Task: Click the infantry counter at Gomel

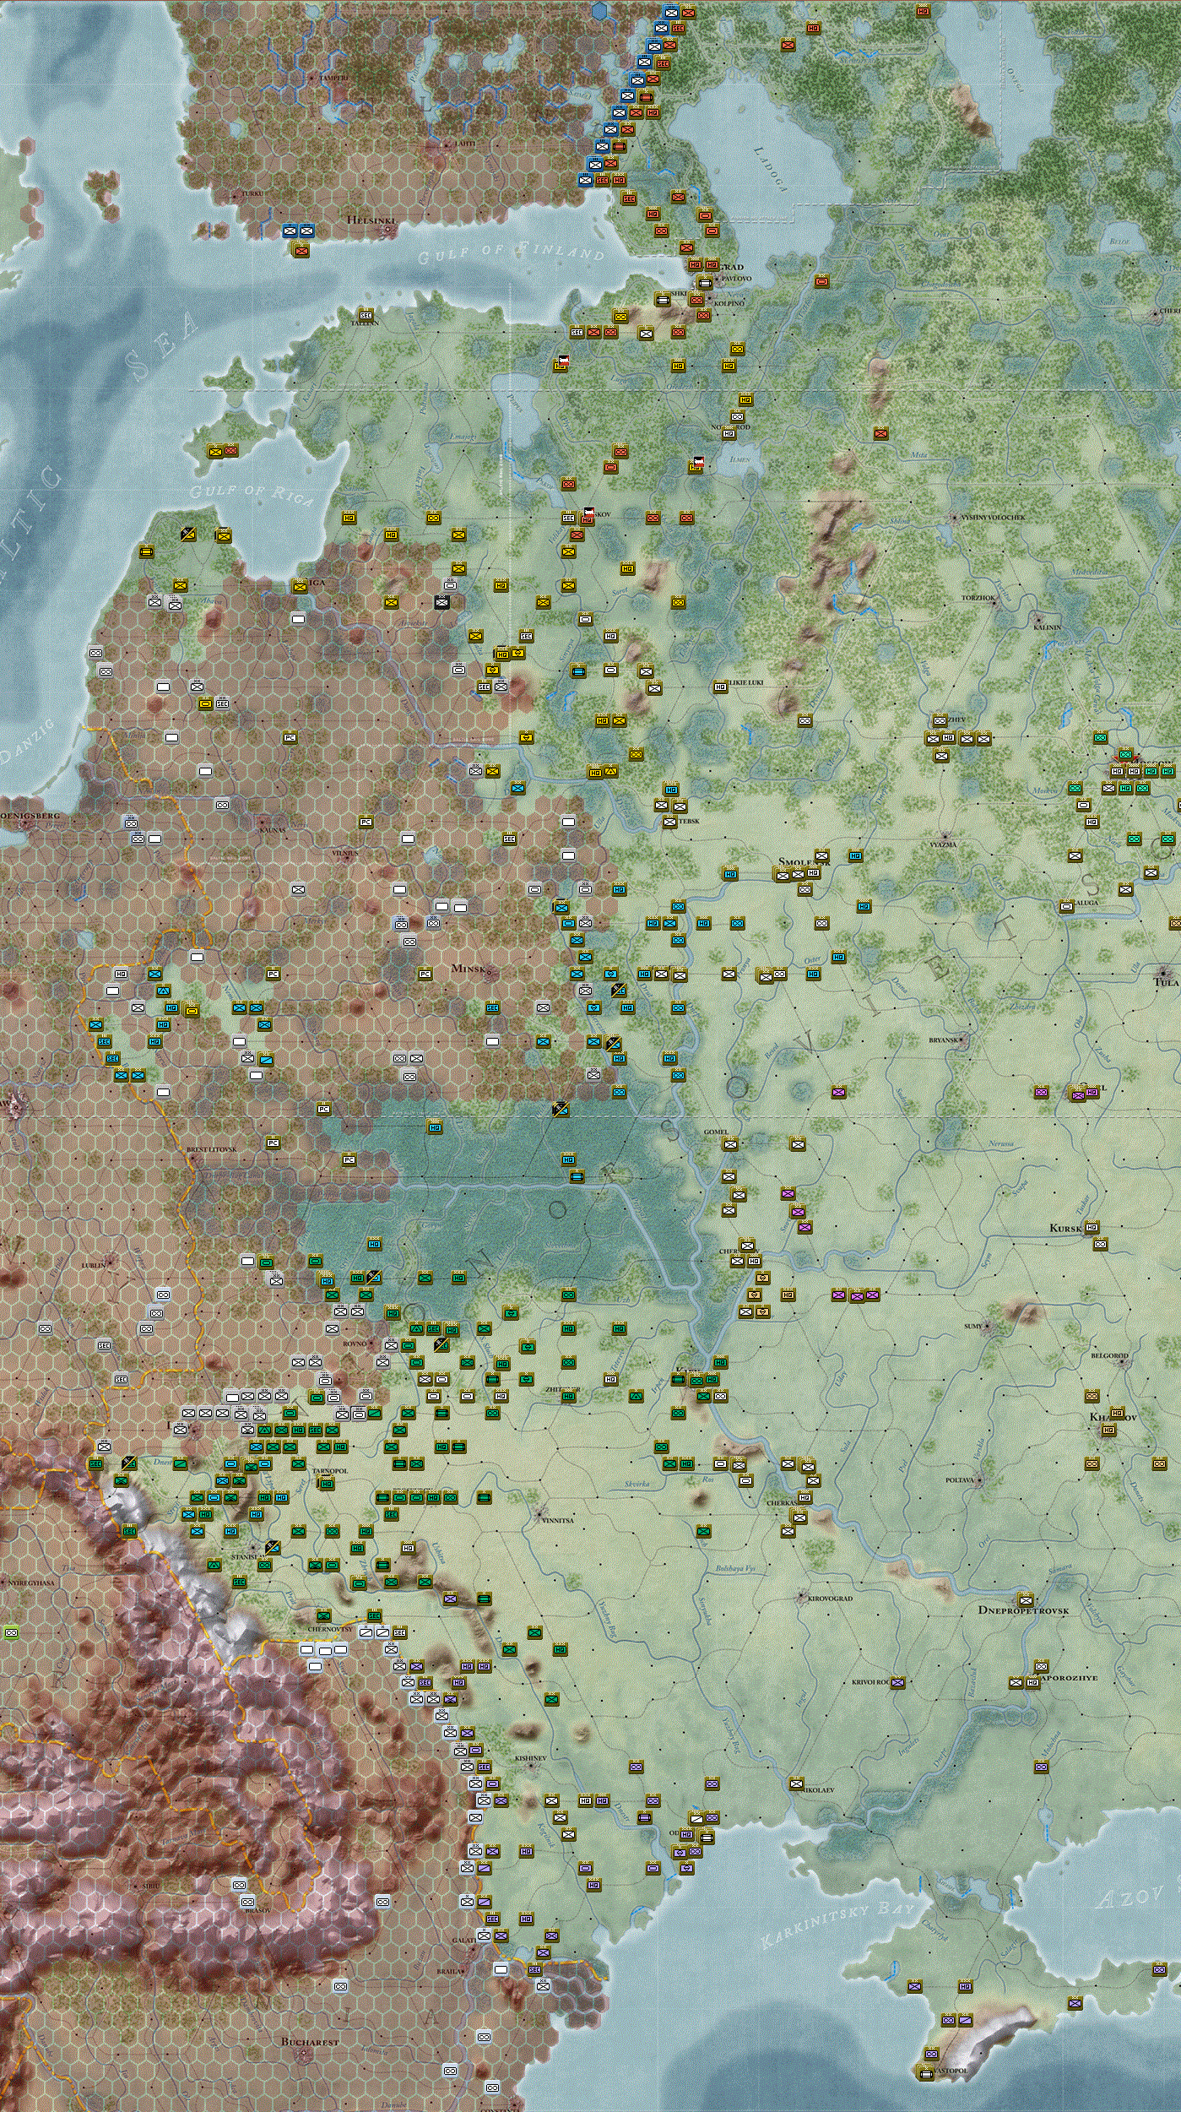Action: [x=730, y=1144]
